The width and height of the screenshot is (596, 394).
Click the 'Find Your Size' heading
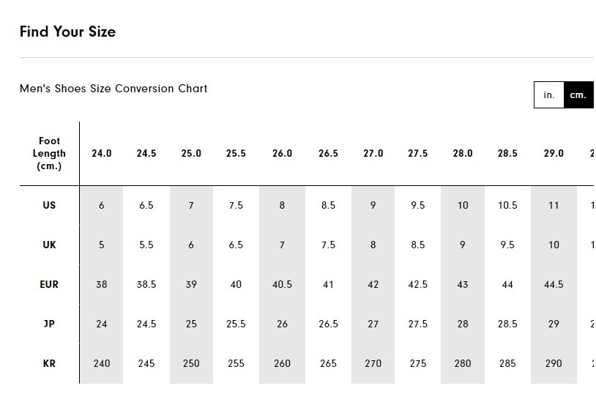67,31
